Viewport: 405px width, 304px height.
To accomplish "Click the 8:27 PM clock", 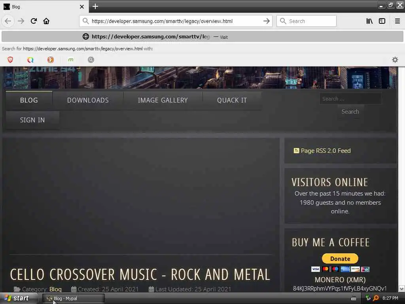I will coord(390,298).
